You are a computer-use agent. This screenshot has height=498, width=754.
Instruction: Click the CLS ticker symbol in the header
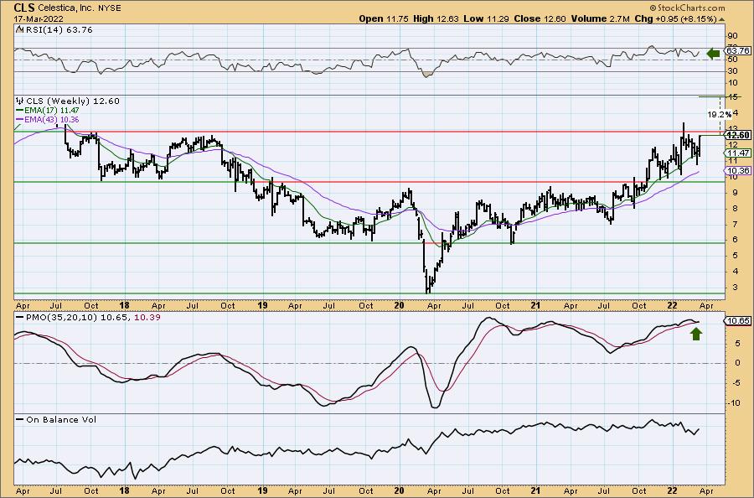click(24, 8)
